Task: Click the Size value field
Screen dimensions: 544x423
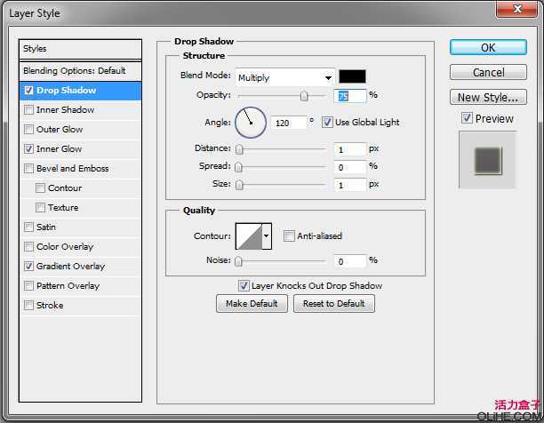Action: click(x=350, y=185)
